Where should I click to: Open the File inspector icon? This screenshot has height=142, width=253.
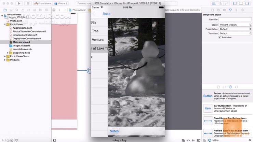tap(213, 10)
